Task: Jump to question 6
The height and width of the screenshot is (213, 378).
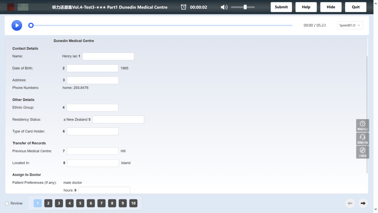Action: click(91, 203)
